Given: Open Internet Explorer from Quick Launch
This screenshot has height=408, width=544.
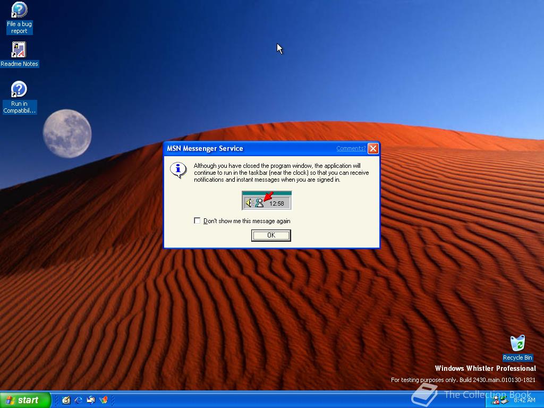Looking at the screenshot, I should coord(78,401).
